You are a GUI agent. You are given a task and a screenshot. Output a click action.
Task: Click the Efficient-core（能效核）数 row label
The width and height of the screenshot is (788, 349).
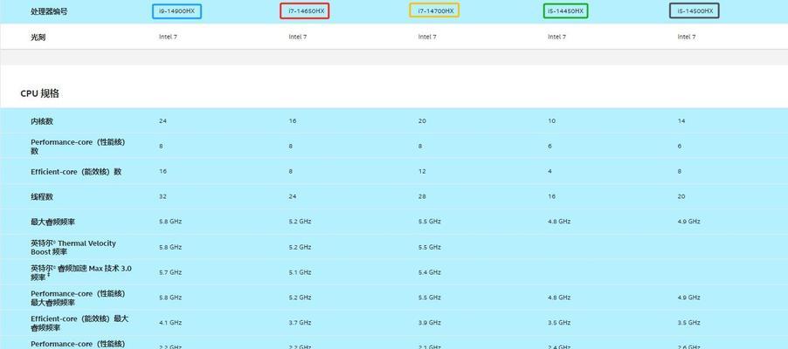[x=76, y=172]
